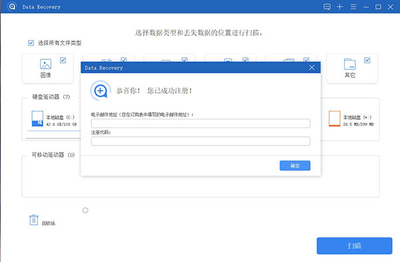This screenshot has height=262, width=400.
Task: Select the 本地磁盘 (C:) drive icon
Action: pyautogui.click(x=37, y=119)
